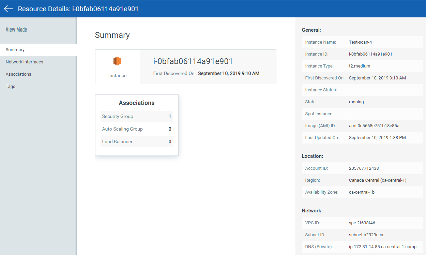Click the Summary heading
This screenshot has height=255, width=426.
tap(112, 35)
